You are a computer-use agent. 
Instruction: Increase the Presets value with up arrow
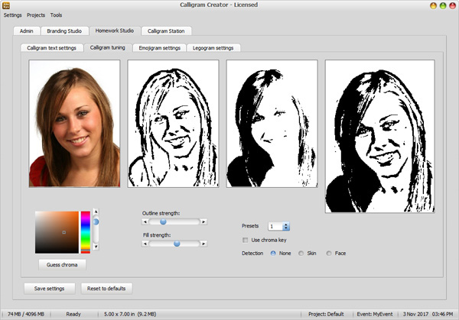(x=286, y=225)
